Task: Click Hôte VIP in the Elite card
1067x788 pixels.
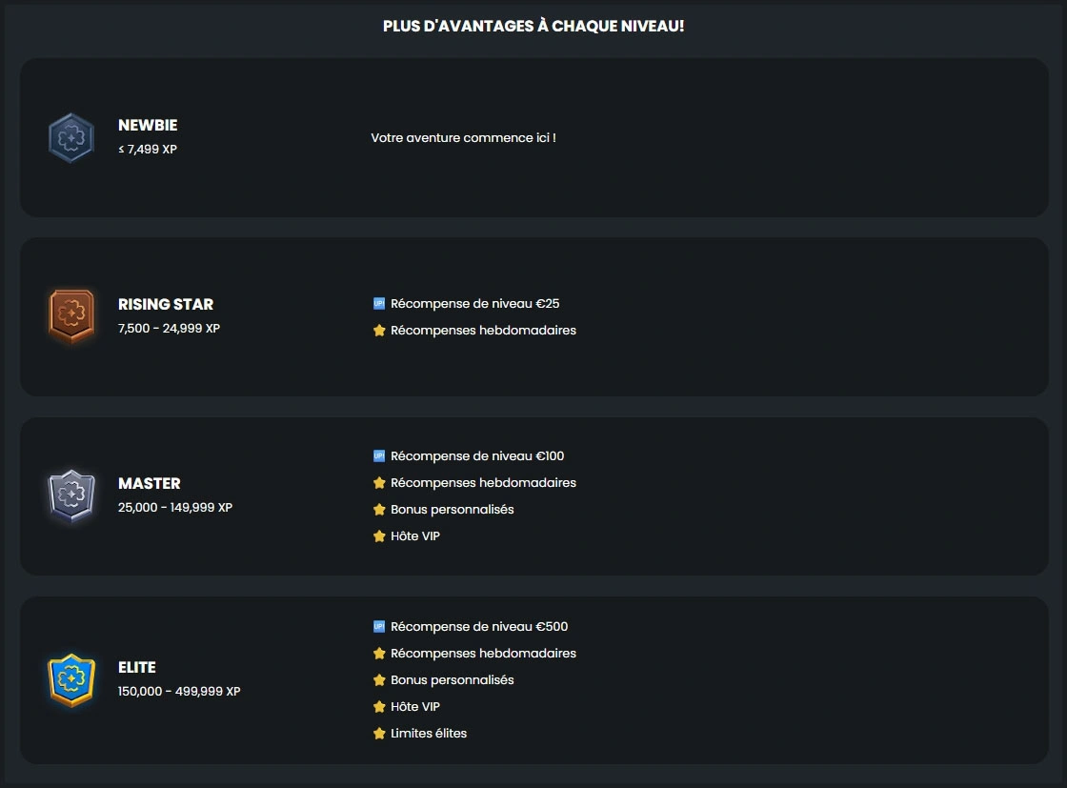Action: click(415, 707)
